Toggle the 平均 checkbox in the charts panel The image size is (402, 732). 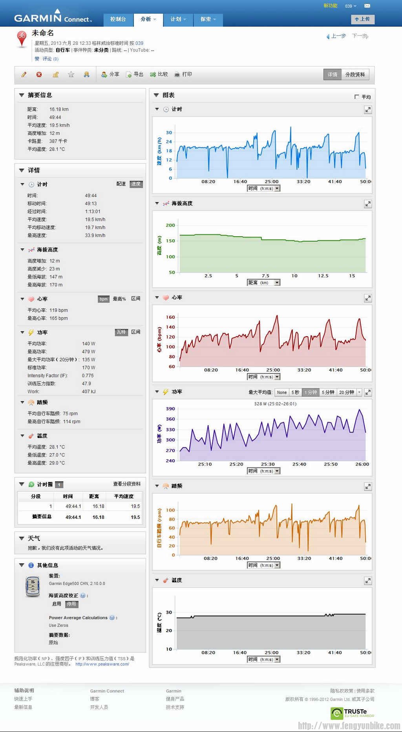point(356,97)
